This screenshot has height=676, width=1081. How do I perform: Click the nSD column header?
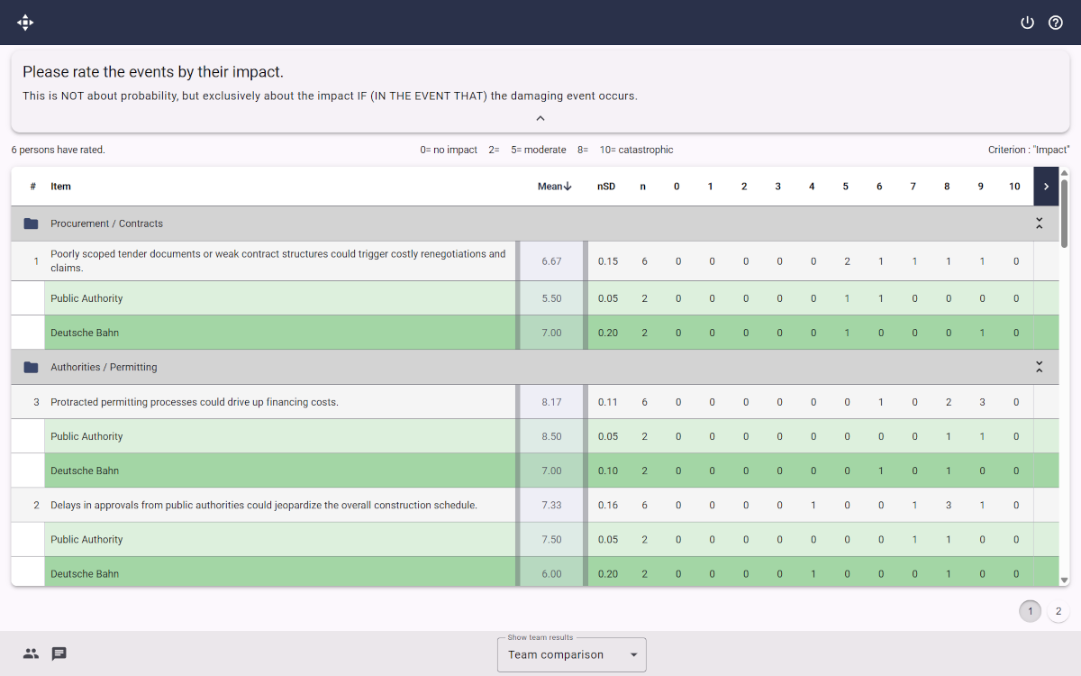pyautogui.click(x=606, y=187)
